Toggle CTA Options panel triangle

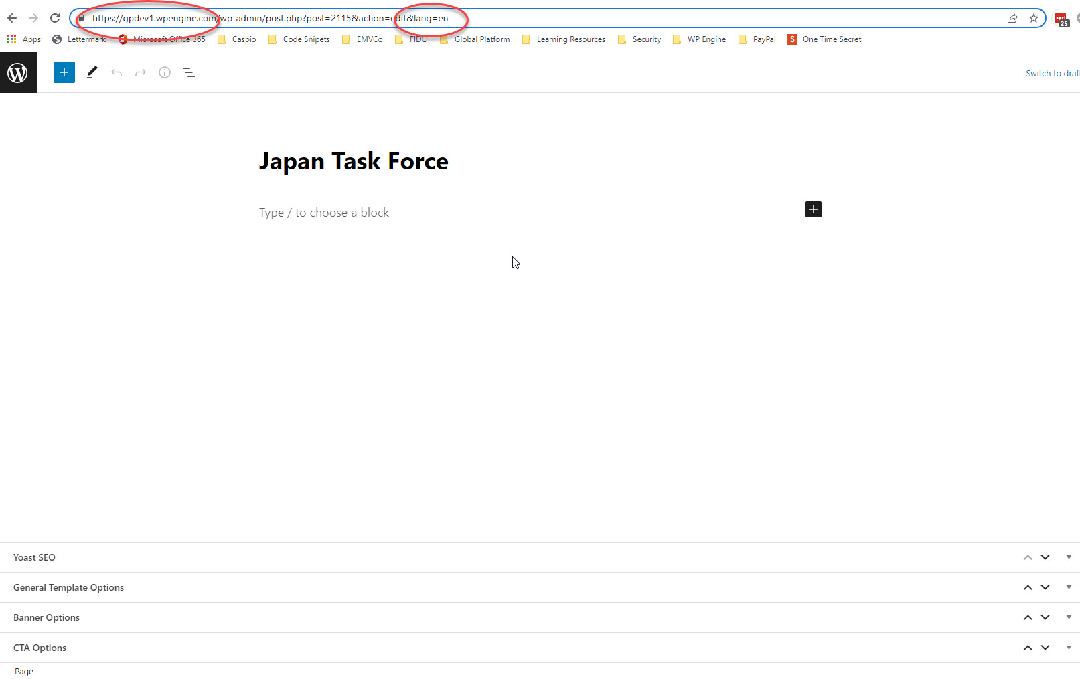1069,648
